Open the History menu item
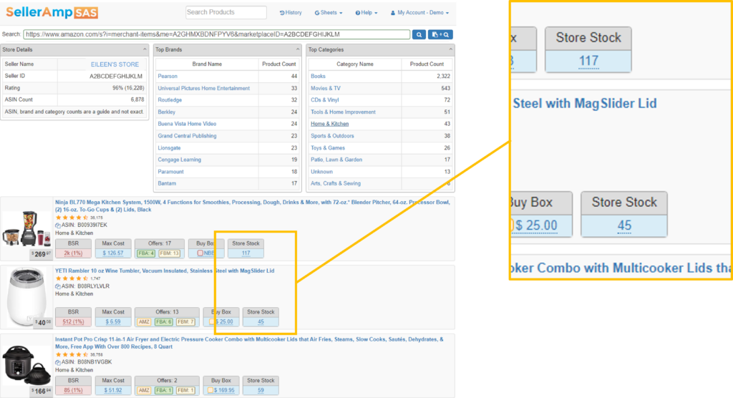733x398 pixels. click(x=291, y=13)
